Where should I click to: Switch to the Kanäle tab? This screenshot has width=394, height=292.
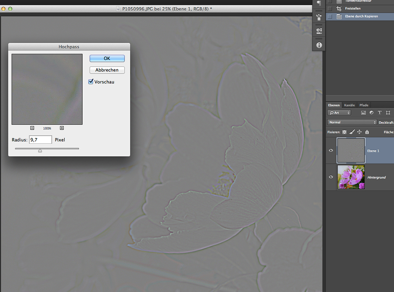point(349,105)
